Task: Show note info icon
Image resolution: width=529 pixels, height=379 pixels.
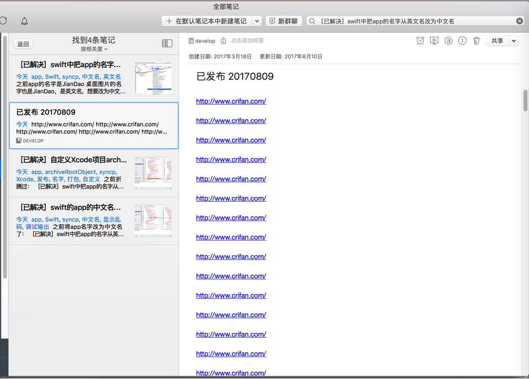Action: coord(462,41)
